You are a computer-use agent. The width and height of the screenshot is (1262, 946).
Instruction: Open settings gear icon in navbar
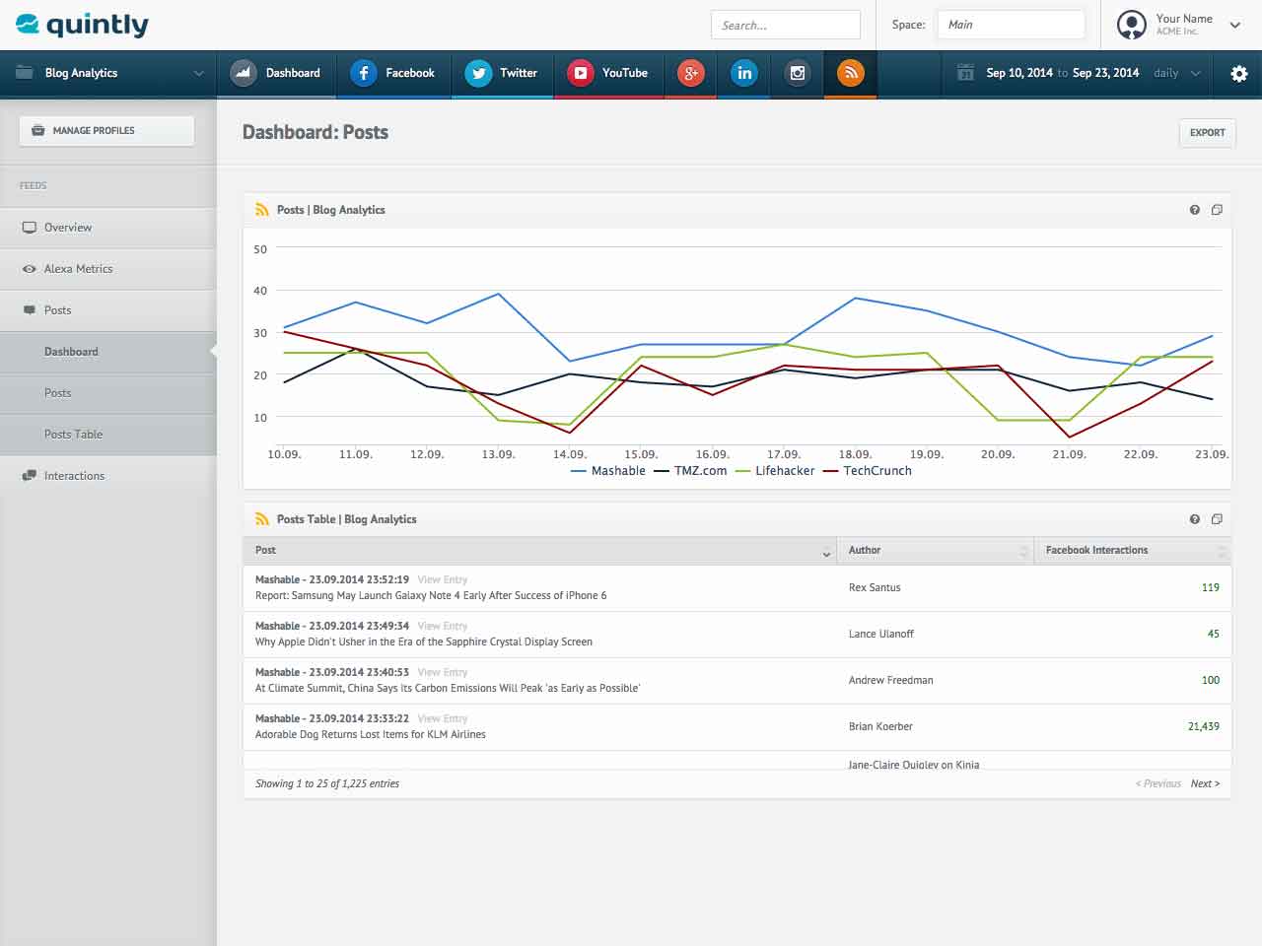coord(1239,74)
